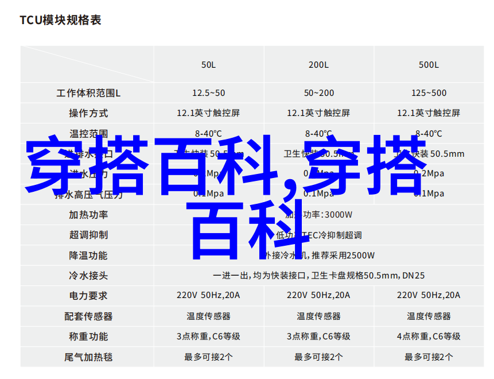Click the 12.5~50 volume cell
494x379 pixels.
coord(208,93)
